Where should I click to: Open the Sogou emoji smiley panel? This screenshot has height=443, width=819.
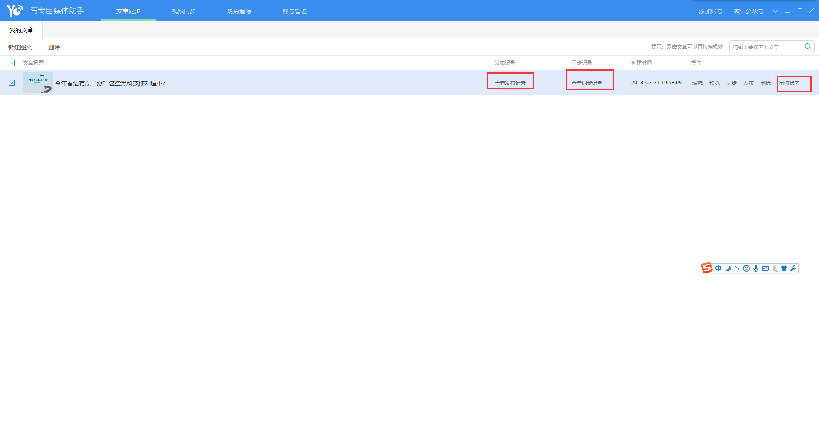pyautogui.click(x=746, y=268)
